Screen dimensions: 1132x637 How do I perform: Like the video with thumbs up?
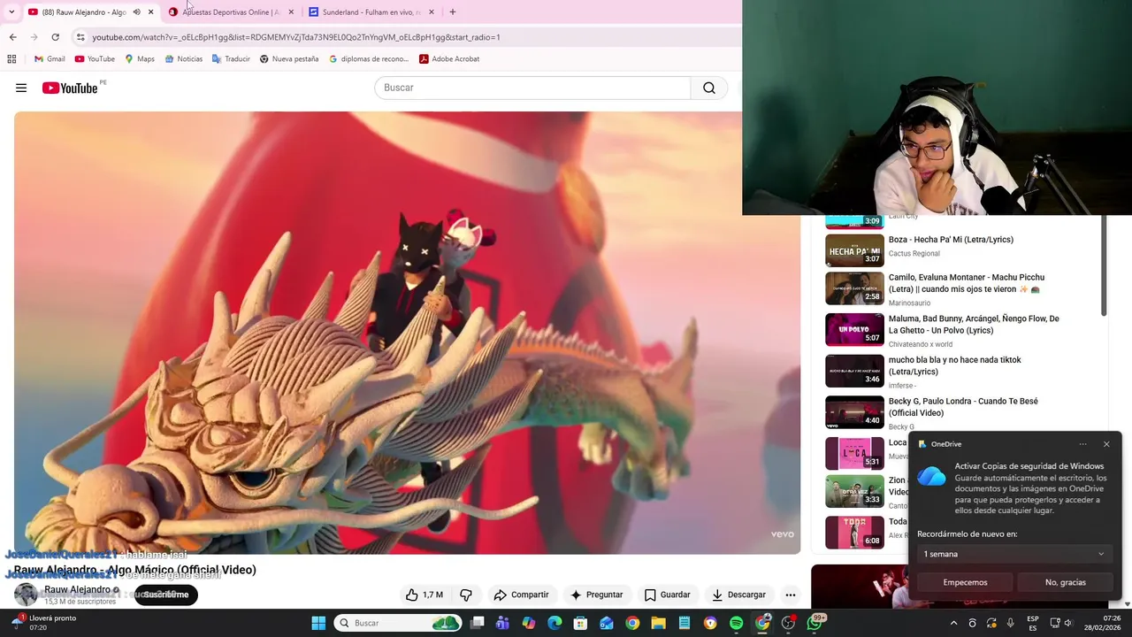point(424,595)
